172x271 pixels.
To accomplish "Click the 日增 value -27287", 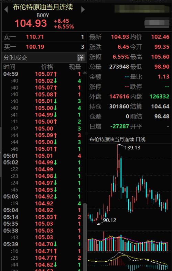I will [120, 126].
